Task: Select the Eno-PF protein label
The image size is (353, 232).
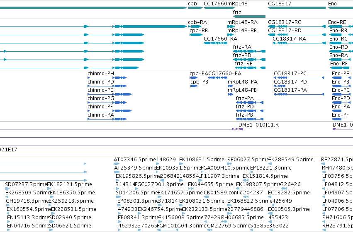Action: tap(340, 115)
